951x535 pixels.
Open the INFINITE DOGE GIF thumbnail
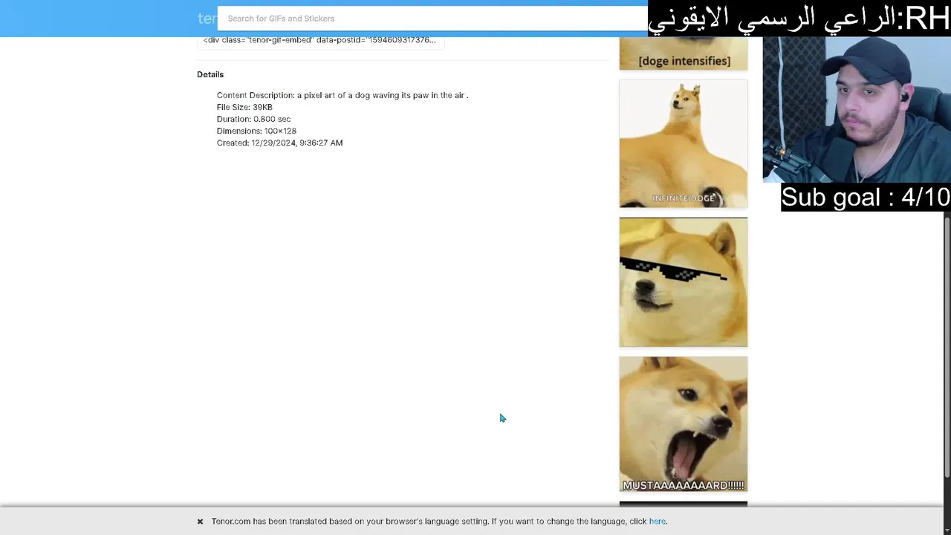684,144
